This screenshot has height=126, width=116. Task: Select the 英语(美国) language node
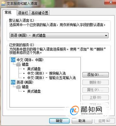coord(25,82)
